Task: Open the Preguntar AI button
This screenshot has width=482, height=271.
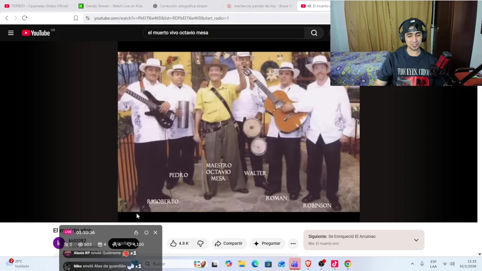Action: pyautogui.click(x=267, y=244)
